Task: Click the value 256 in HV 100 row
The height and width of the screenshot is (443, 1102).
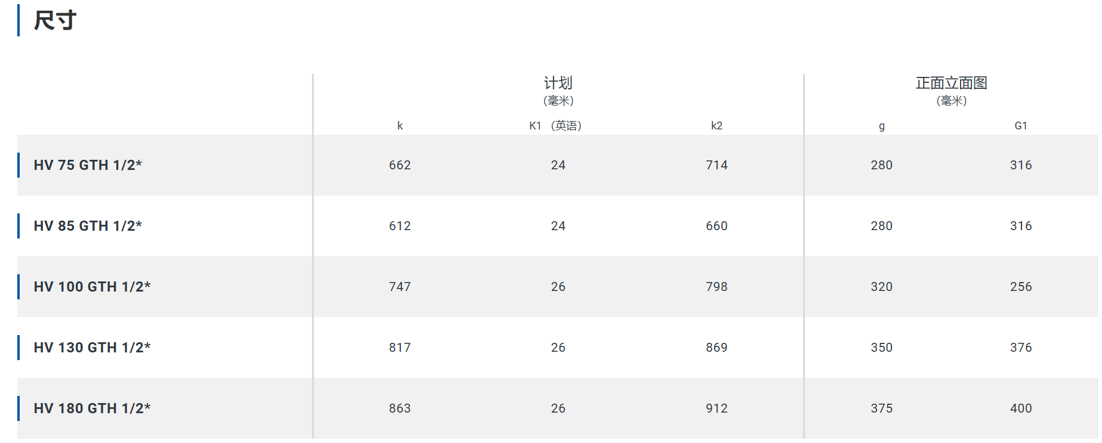Action: click(1021, 287)
